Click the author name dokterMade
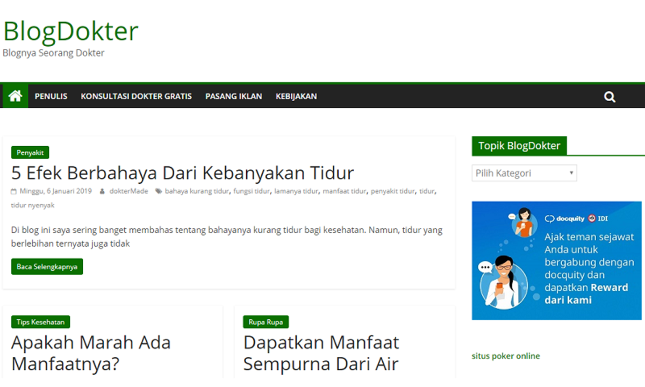The image size is (645, 387). pyautogui.click(x=128, y=191)
